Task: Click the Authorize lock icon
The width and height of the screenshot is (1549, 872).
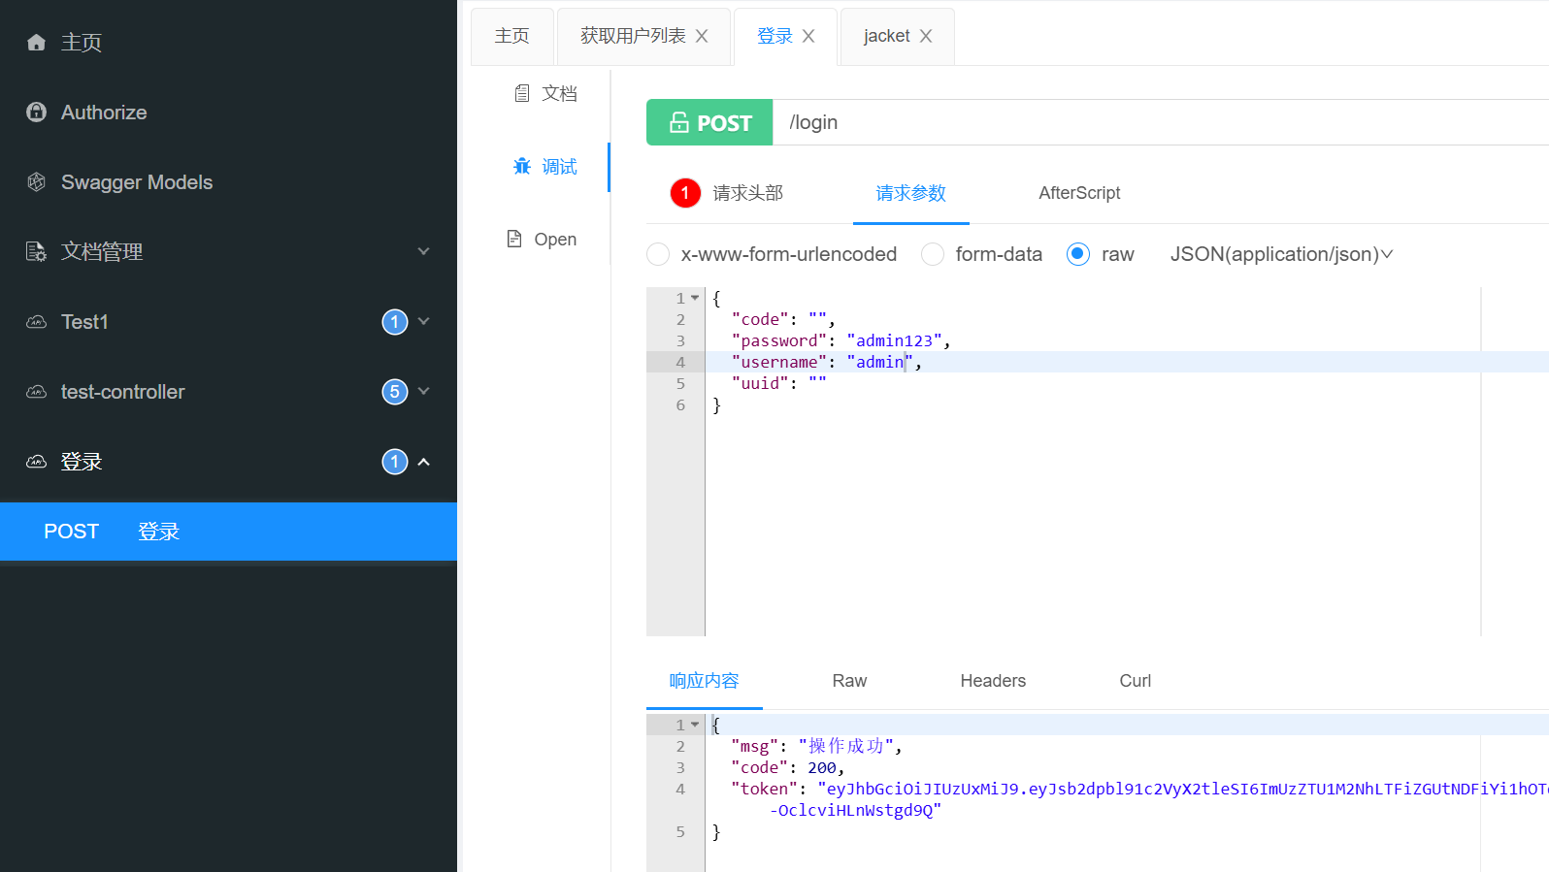Action: (37, 113)
